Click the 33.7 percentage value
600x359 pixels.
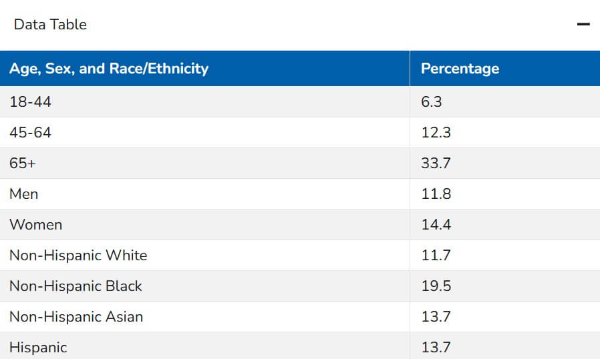(436, 163)
